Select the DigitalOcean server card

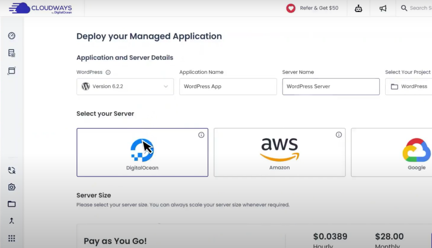click(142, 152)
